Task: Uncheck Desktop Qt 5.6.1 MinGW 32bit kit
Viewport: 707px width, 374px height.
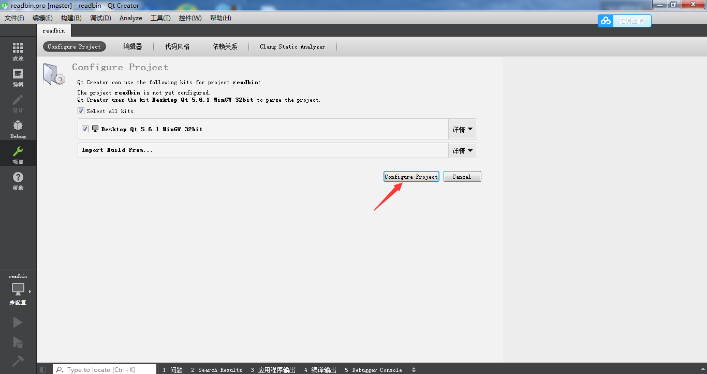Action: (x=85, y=129)
